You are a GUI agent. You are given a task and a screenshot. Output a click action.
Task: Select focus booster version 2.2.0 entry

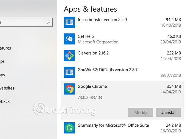102,20
